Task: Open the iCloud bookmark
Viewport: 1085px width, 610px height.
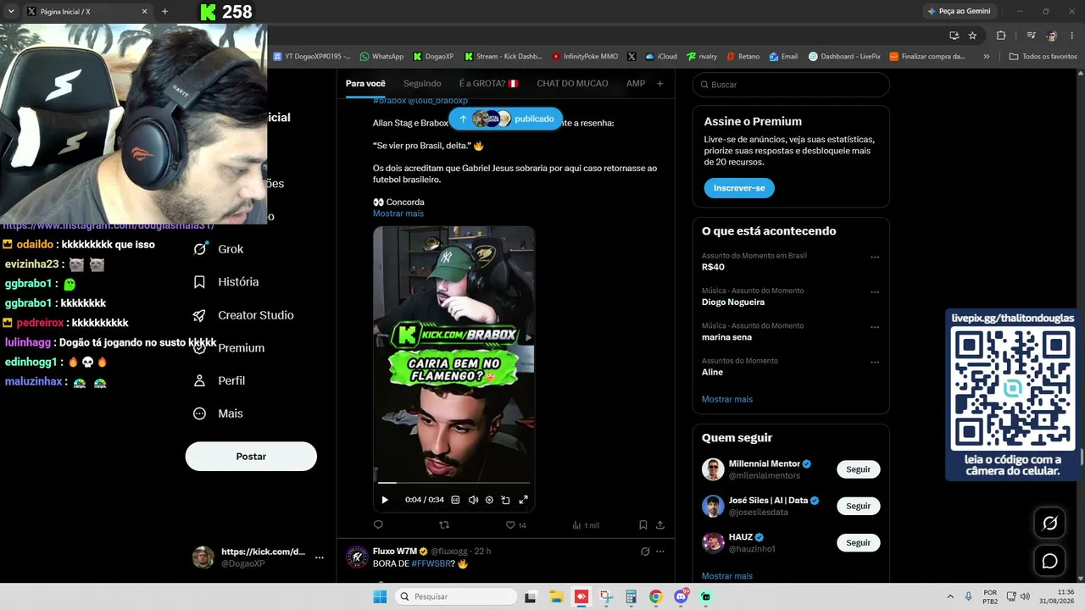Action: coord(660,57)
